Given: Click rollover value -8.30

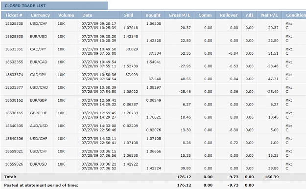Looking at the screenshot, I should tap(233, 130).
